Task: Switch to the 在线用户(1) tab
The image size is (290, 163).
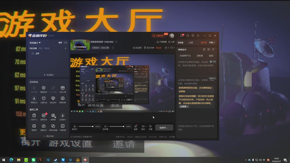Action: [x=185, y=56]
